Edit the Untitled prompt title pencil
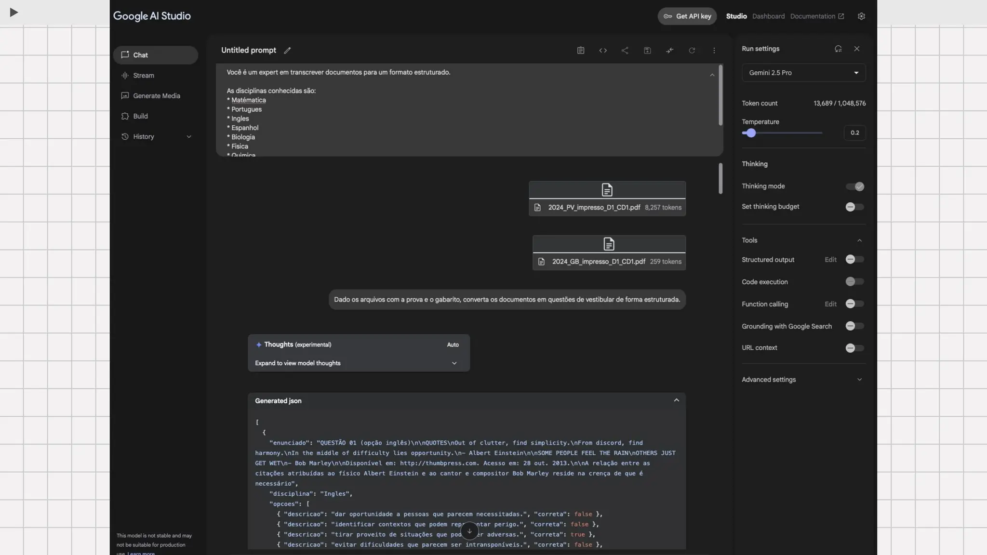Viewport: 987px width, 555px height. (287, 51)
